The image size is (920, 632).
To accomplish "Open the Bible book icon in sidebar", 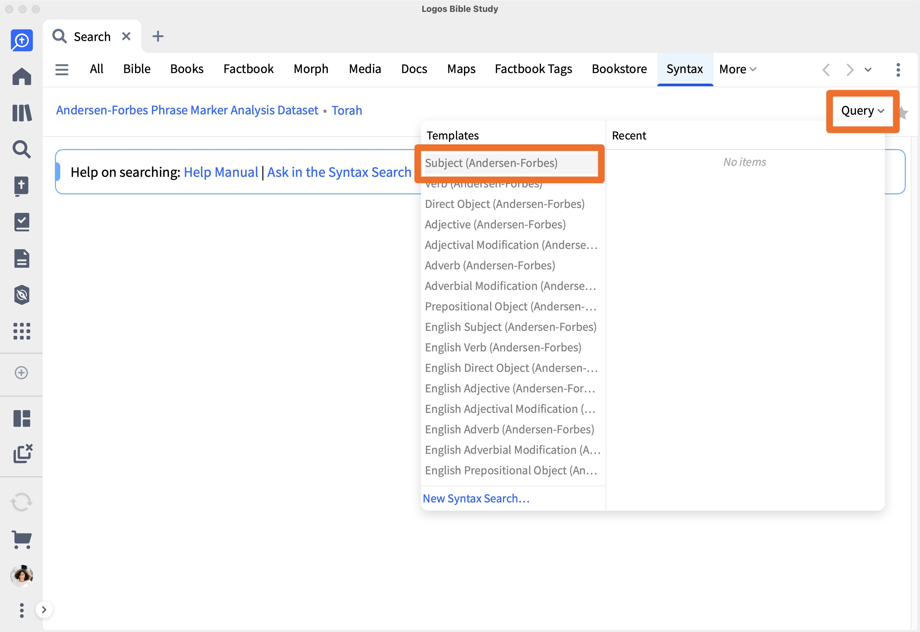I will (22, 186).
